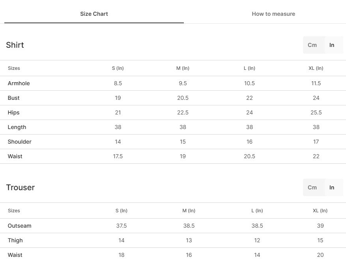346x262 pixels.
Task: Click the Shirt S (In) column header
Action: tap(118, 68)
